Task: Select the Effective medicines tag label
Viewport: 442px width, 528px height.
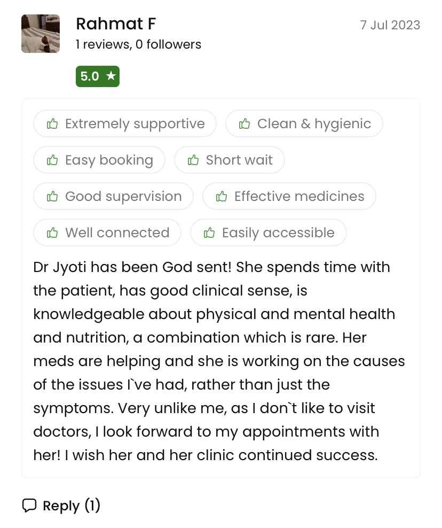Action: pyautogui.click(x=299, y=197)
